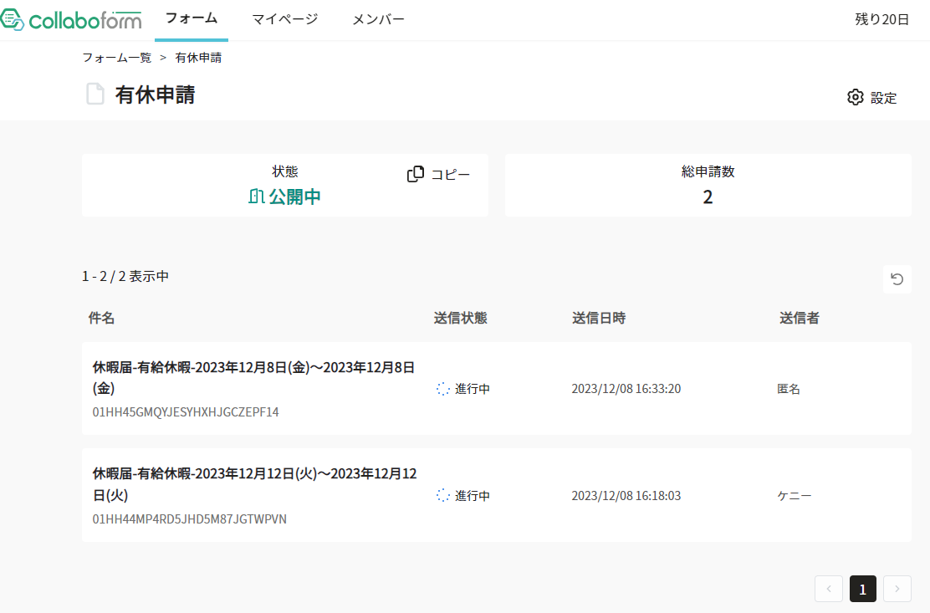The width and height of the screenshot is (930, 613).
Task: Select page 1 in pagination
Action: coord(863,589)
